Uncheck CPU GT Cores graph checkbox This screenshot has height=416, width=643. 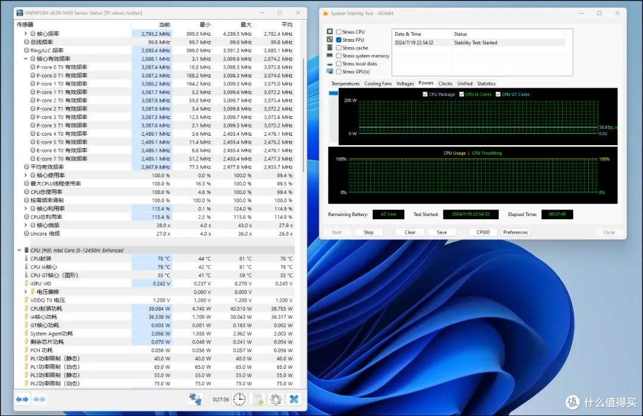click(498, 94)
